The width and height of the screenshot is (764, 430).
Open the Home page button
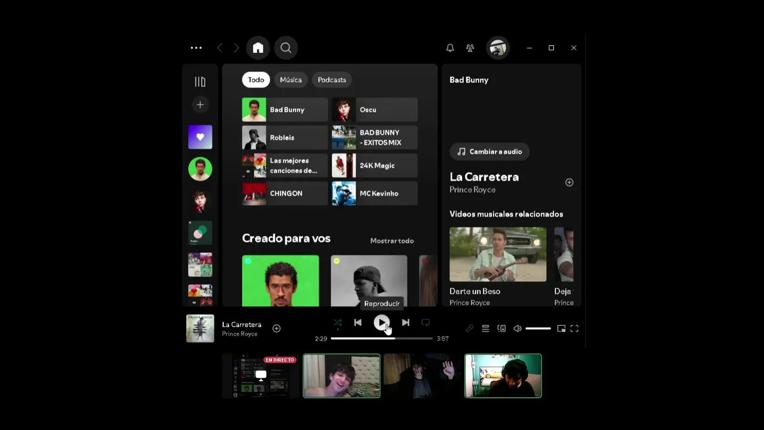pyautogui.click(x=258, y=48)
